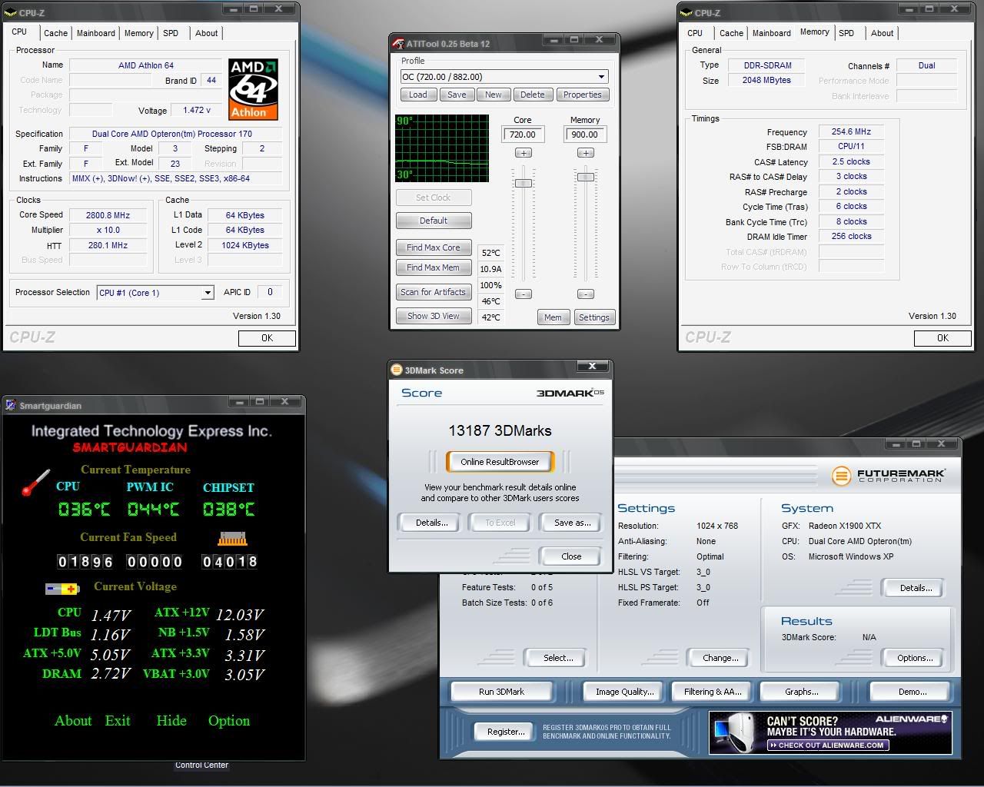
Task: Click Default clocks button in ATITool
Action: pos(434,221)
